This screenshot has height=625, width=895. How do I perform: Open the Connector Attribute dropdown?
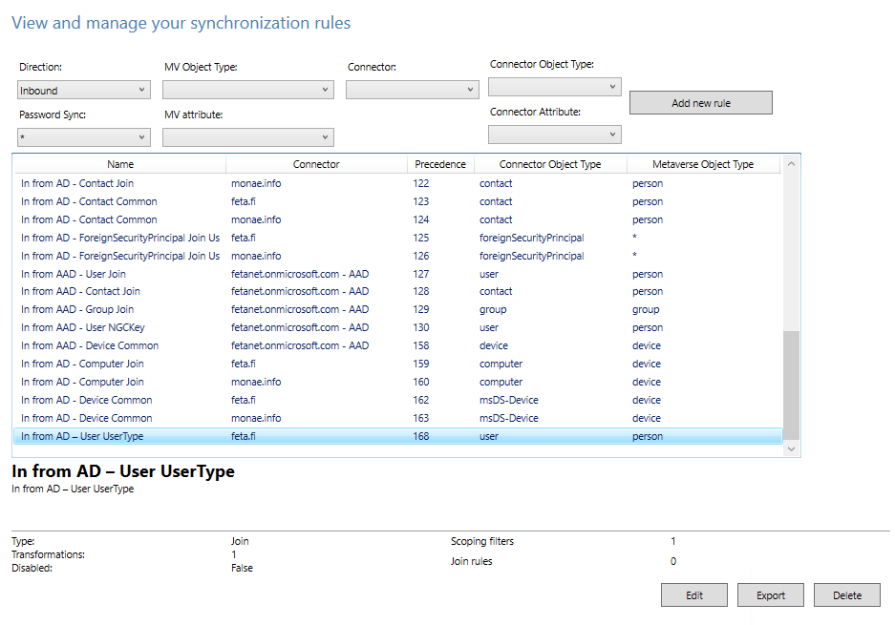554,135
